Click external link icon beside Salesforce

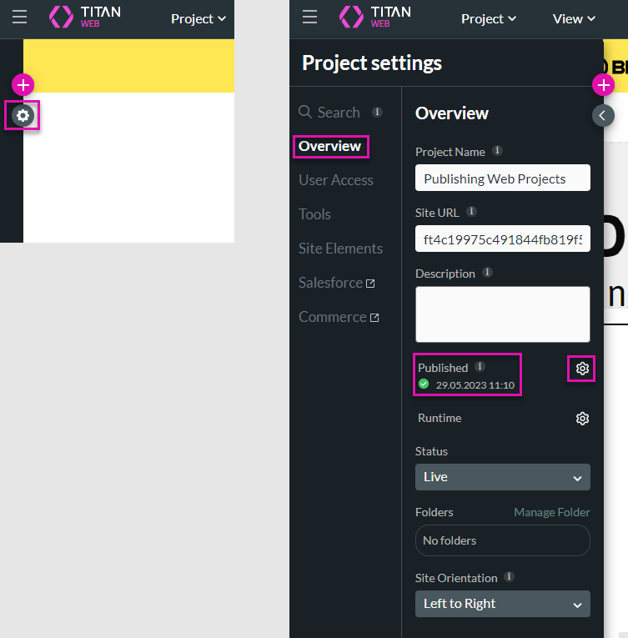(x=370, y=284)
